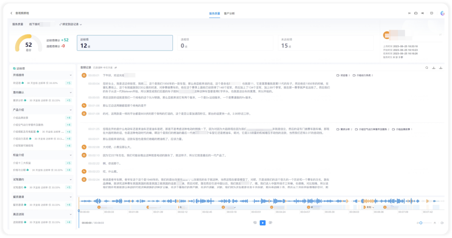Click the 欢迎语 tag beside first transcript line
This screenshot has height=238, width=452.
pos(343,75)
